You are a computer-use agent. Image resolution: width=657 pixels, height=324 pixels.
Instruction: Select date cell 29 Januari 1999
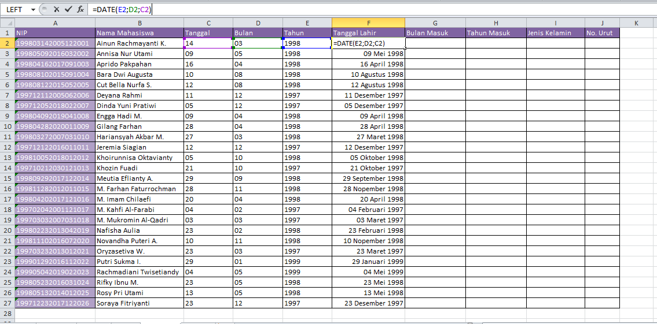tap(368, 262)
